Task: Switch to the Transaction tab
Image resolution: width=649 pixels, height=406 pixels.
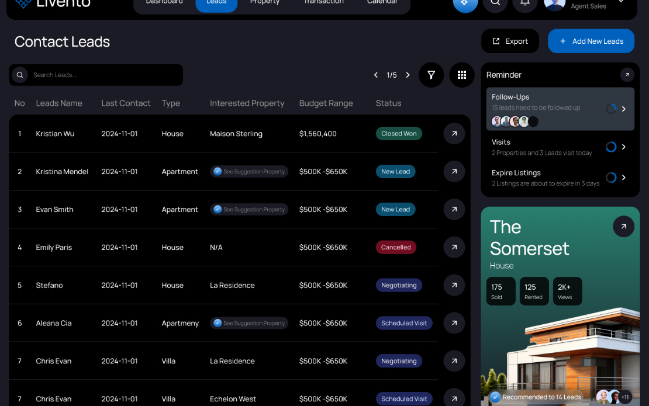Action: (324, 2)
